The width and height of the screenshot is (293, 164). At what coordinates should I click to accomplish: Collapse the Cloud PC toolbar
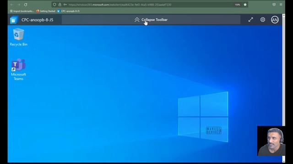pos(151,20)
